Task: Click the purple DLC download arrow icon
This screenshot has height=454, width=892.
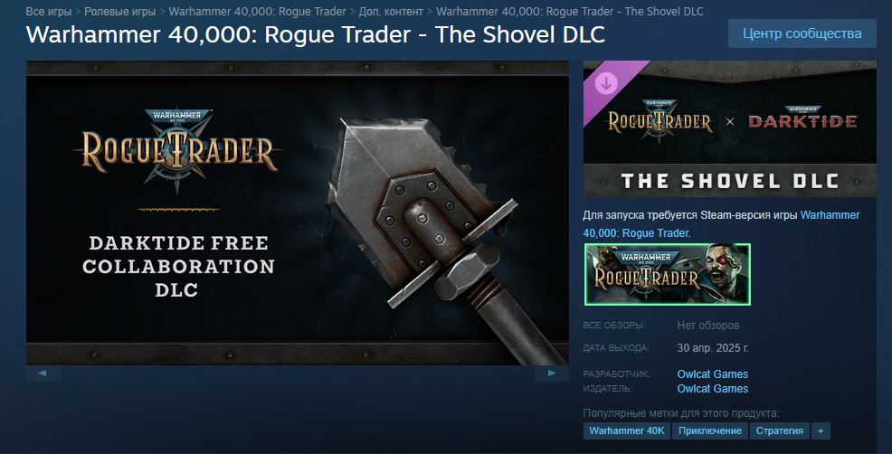Action: tap(606, 83)
